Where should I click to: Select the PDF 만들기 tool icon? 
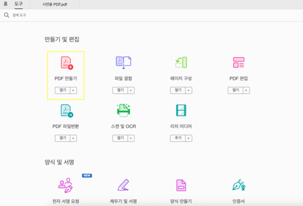pyautogui.click(x=67, y=63)
